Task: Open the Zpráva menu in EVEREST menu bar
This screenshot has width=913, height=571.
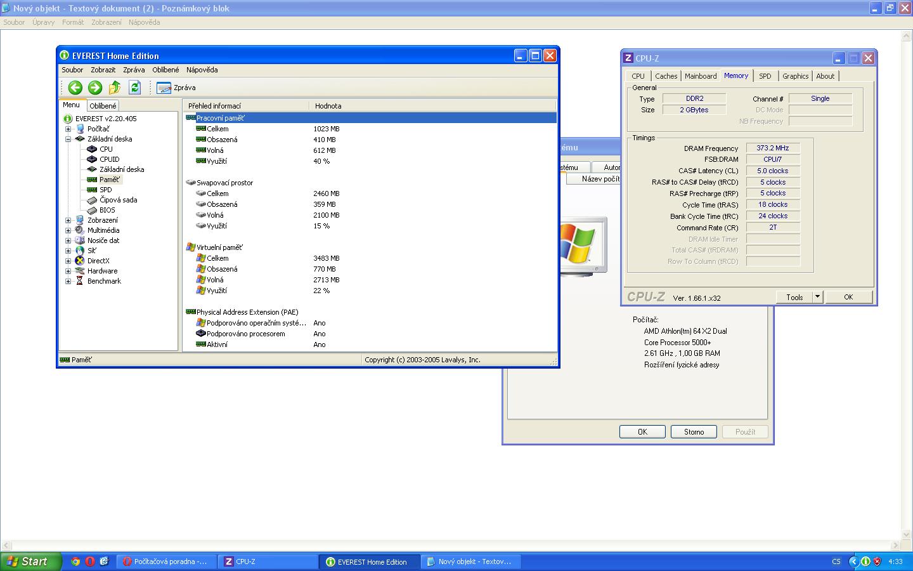Action: coord(134,70)
